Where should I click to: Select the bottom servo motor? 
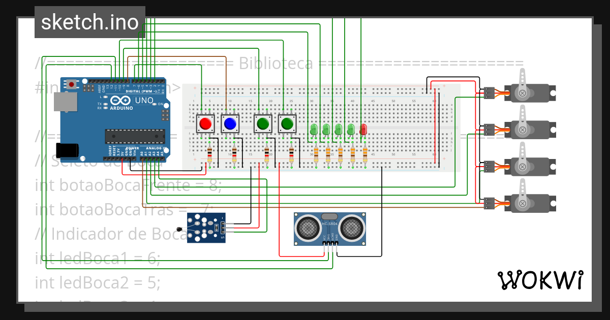click(529, 203)
